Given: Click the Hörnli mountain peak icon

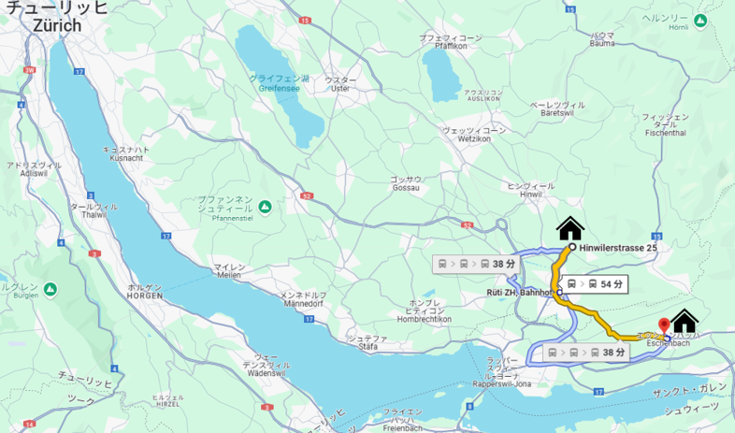Looking at the screenshot, I should [700, 21].
